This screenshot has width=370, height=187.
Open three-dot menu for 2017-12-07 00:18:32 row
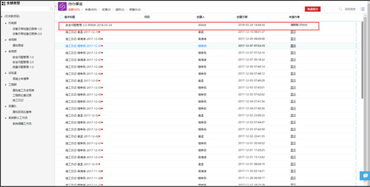point(356,60)
